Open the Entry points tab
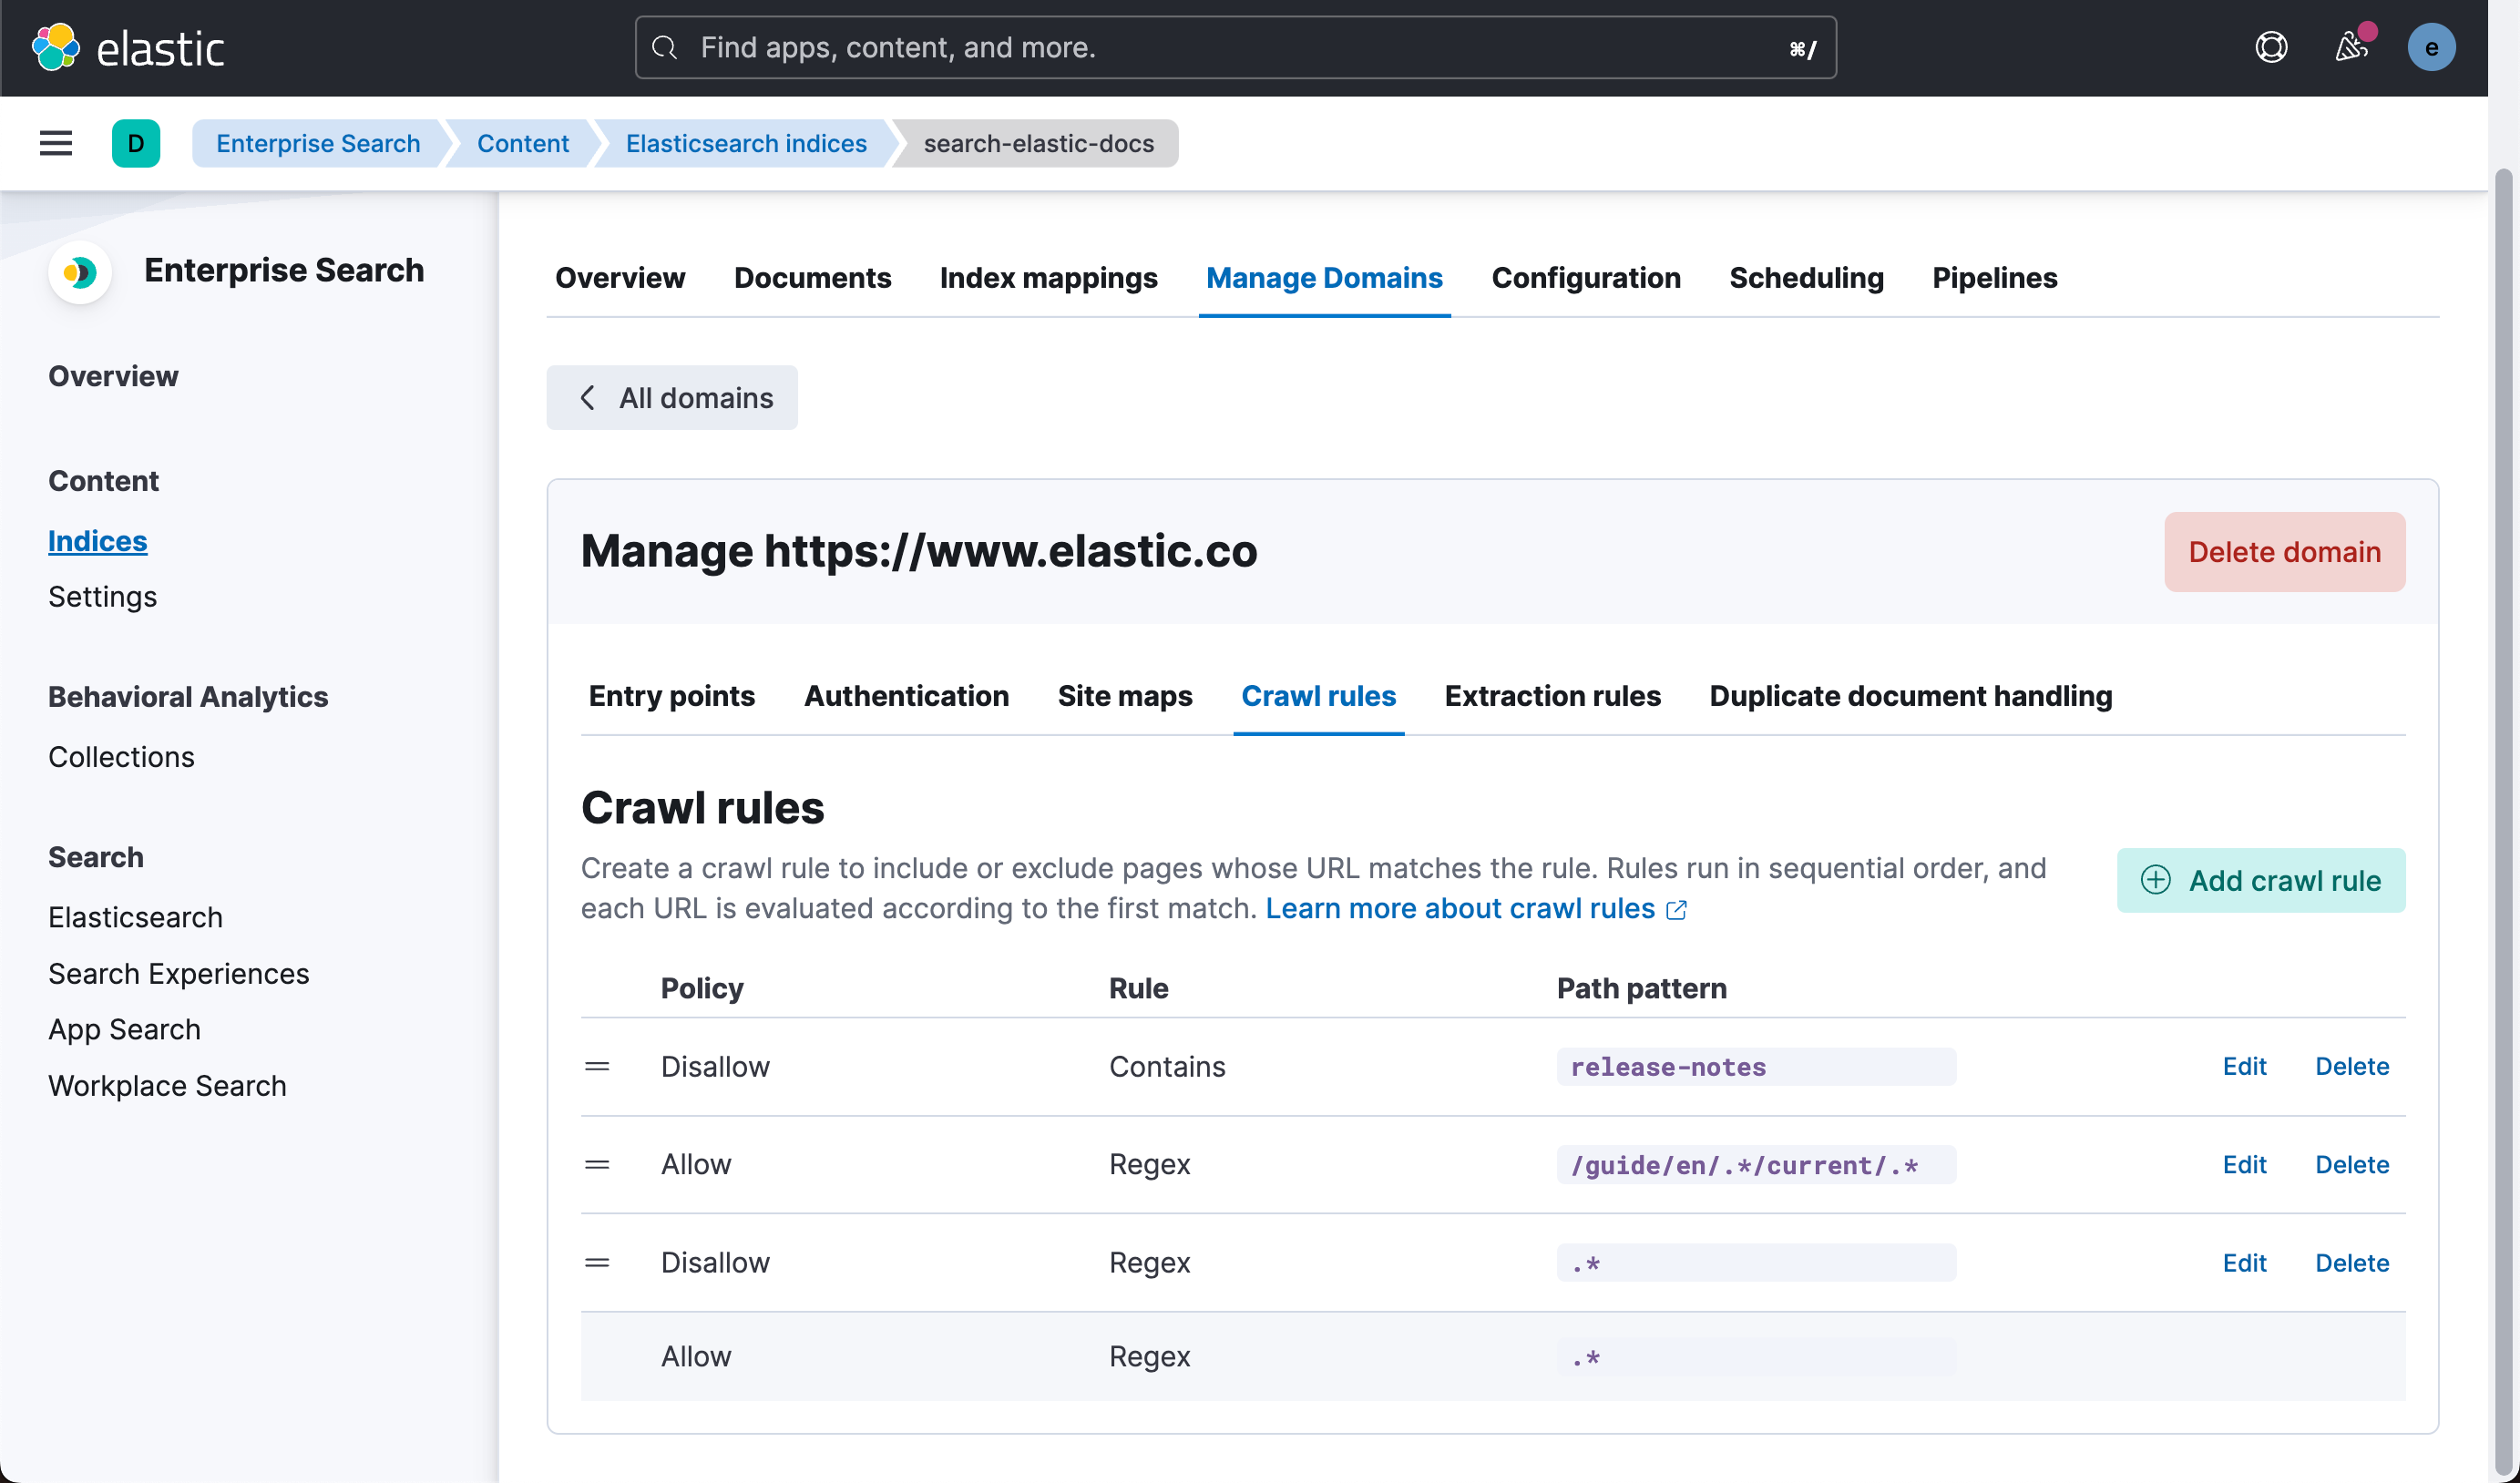Image resolution: width=2520 pixels, height=1483 pixels. (x=672, y=696)
